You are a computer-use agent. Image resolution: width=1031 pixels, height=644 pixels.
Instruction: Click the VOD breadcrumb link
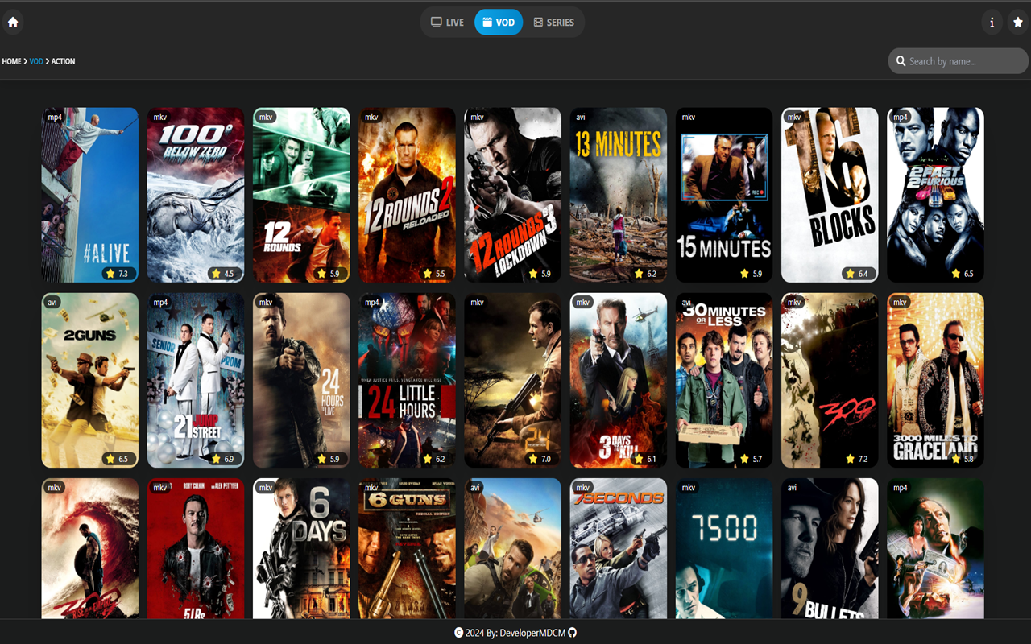click(x=36, y=61)
